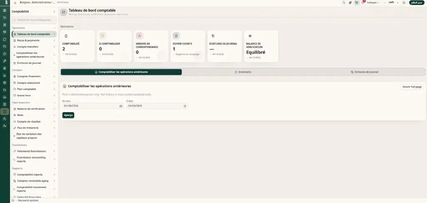Click the De date input field
Screen dimensions: 427x203
click(x=93, y=106)
